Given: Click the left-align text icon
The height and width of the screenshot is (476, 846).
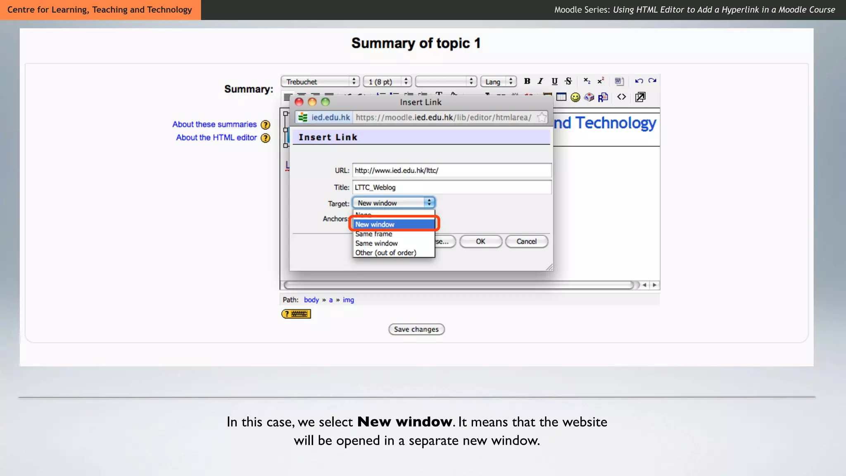Looking at the screenshot, I should pos(288,97).
